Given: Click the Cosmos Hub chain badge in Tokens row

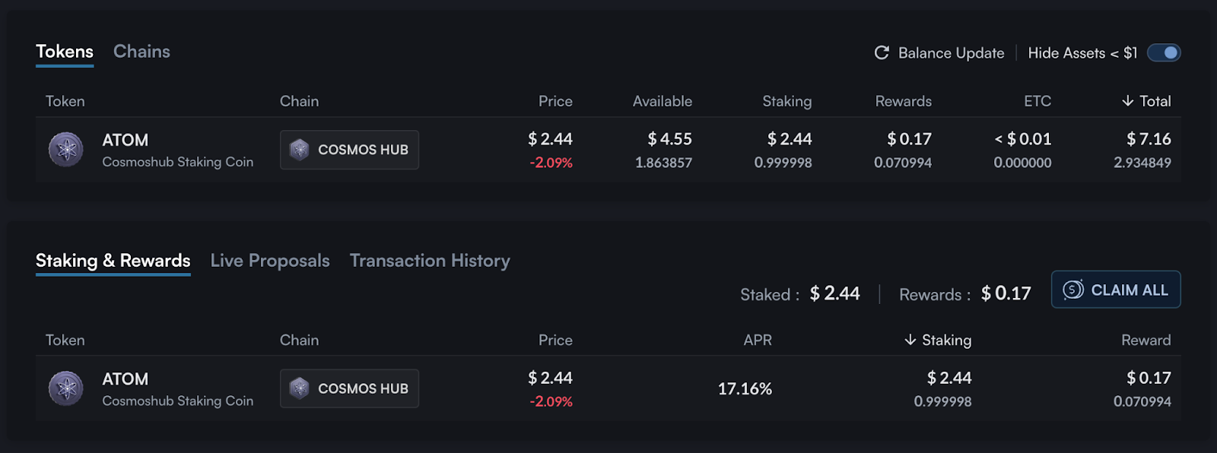Looking at the screenshot, I should [x=348, y=150].
